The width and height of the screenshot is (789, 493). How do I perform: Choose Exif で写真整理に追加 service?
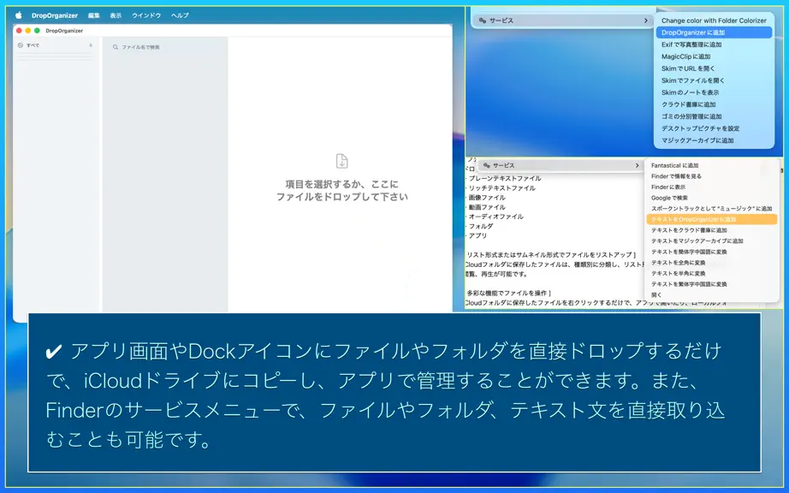714,45
